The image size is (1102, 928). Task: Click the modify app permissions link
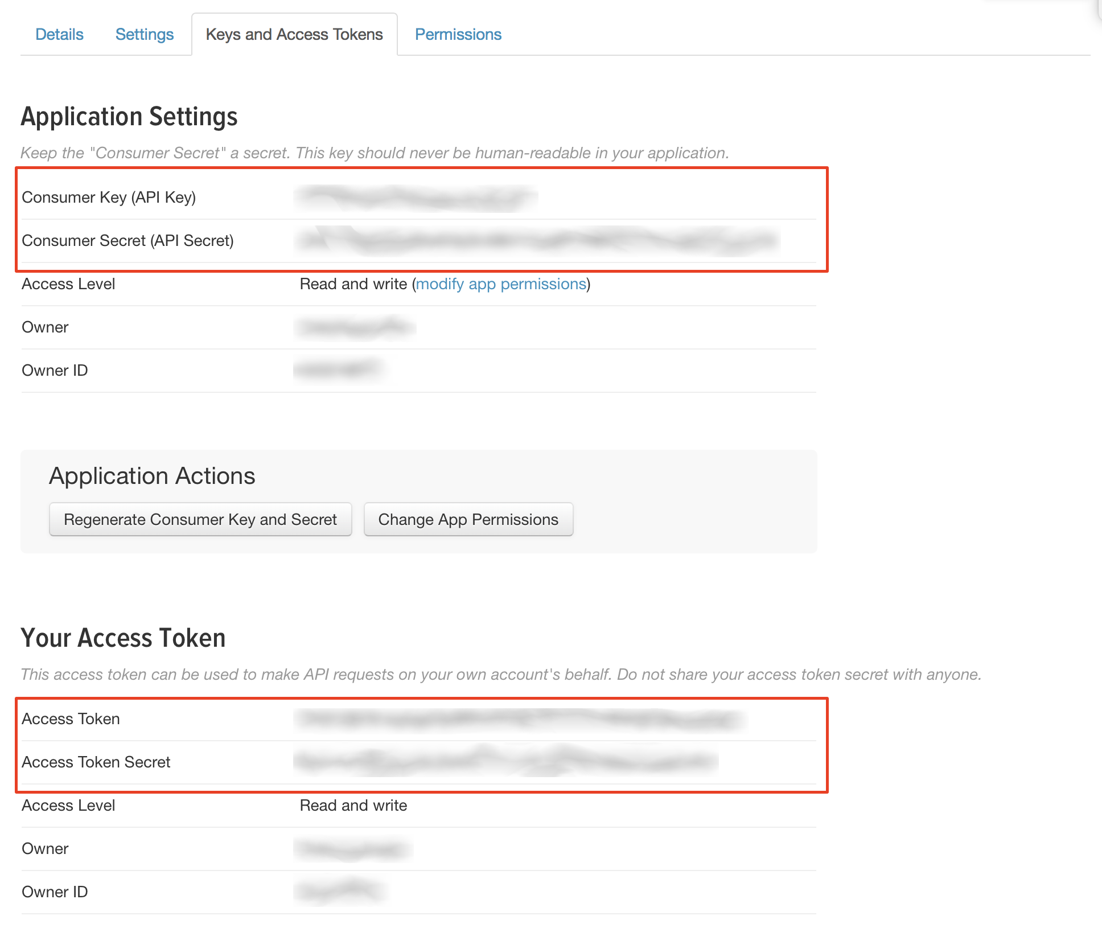[x=501, y=284]
